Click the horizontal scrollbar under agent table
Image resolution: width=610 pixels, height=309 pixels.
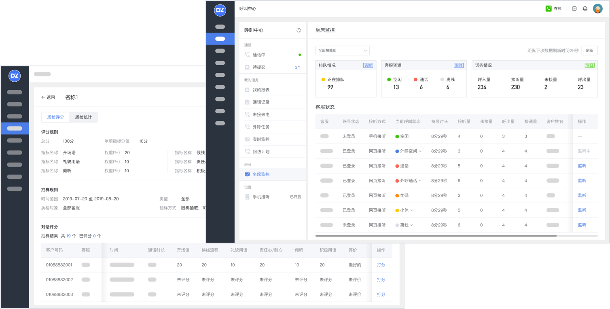tap(436, 235)
